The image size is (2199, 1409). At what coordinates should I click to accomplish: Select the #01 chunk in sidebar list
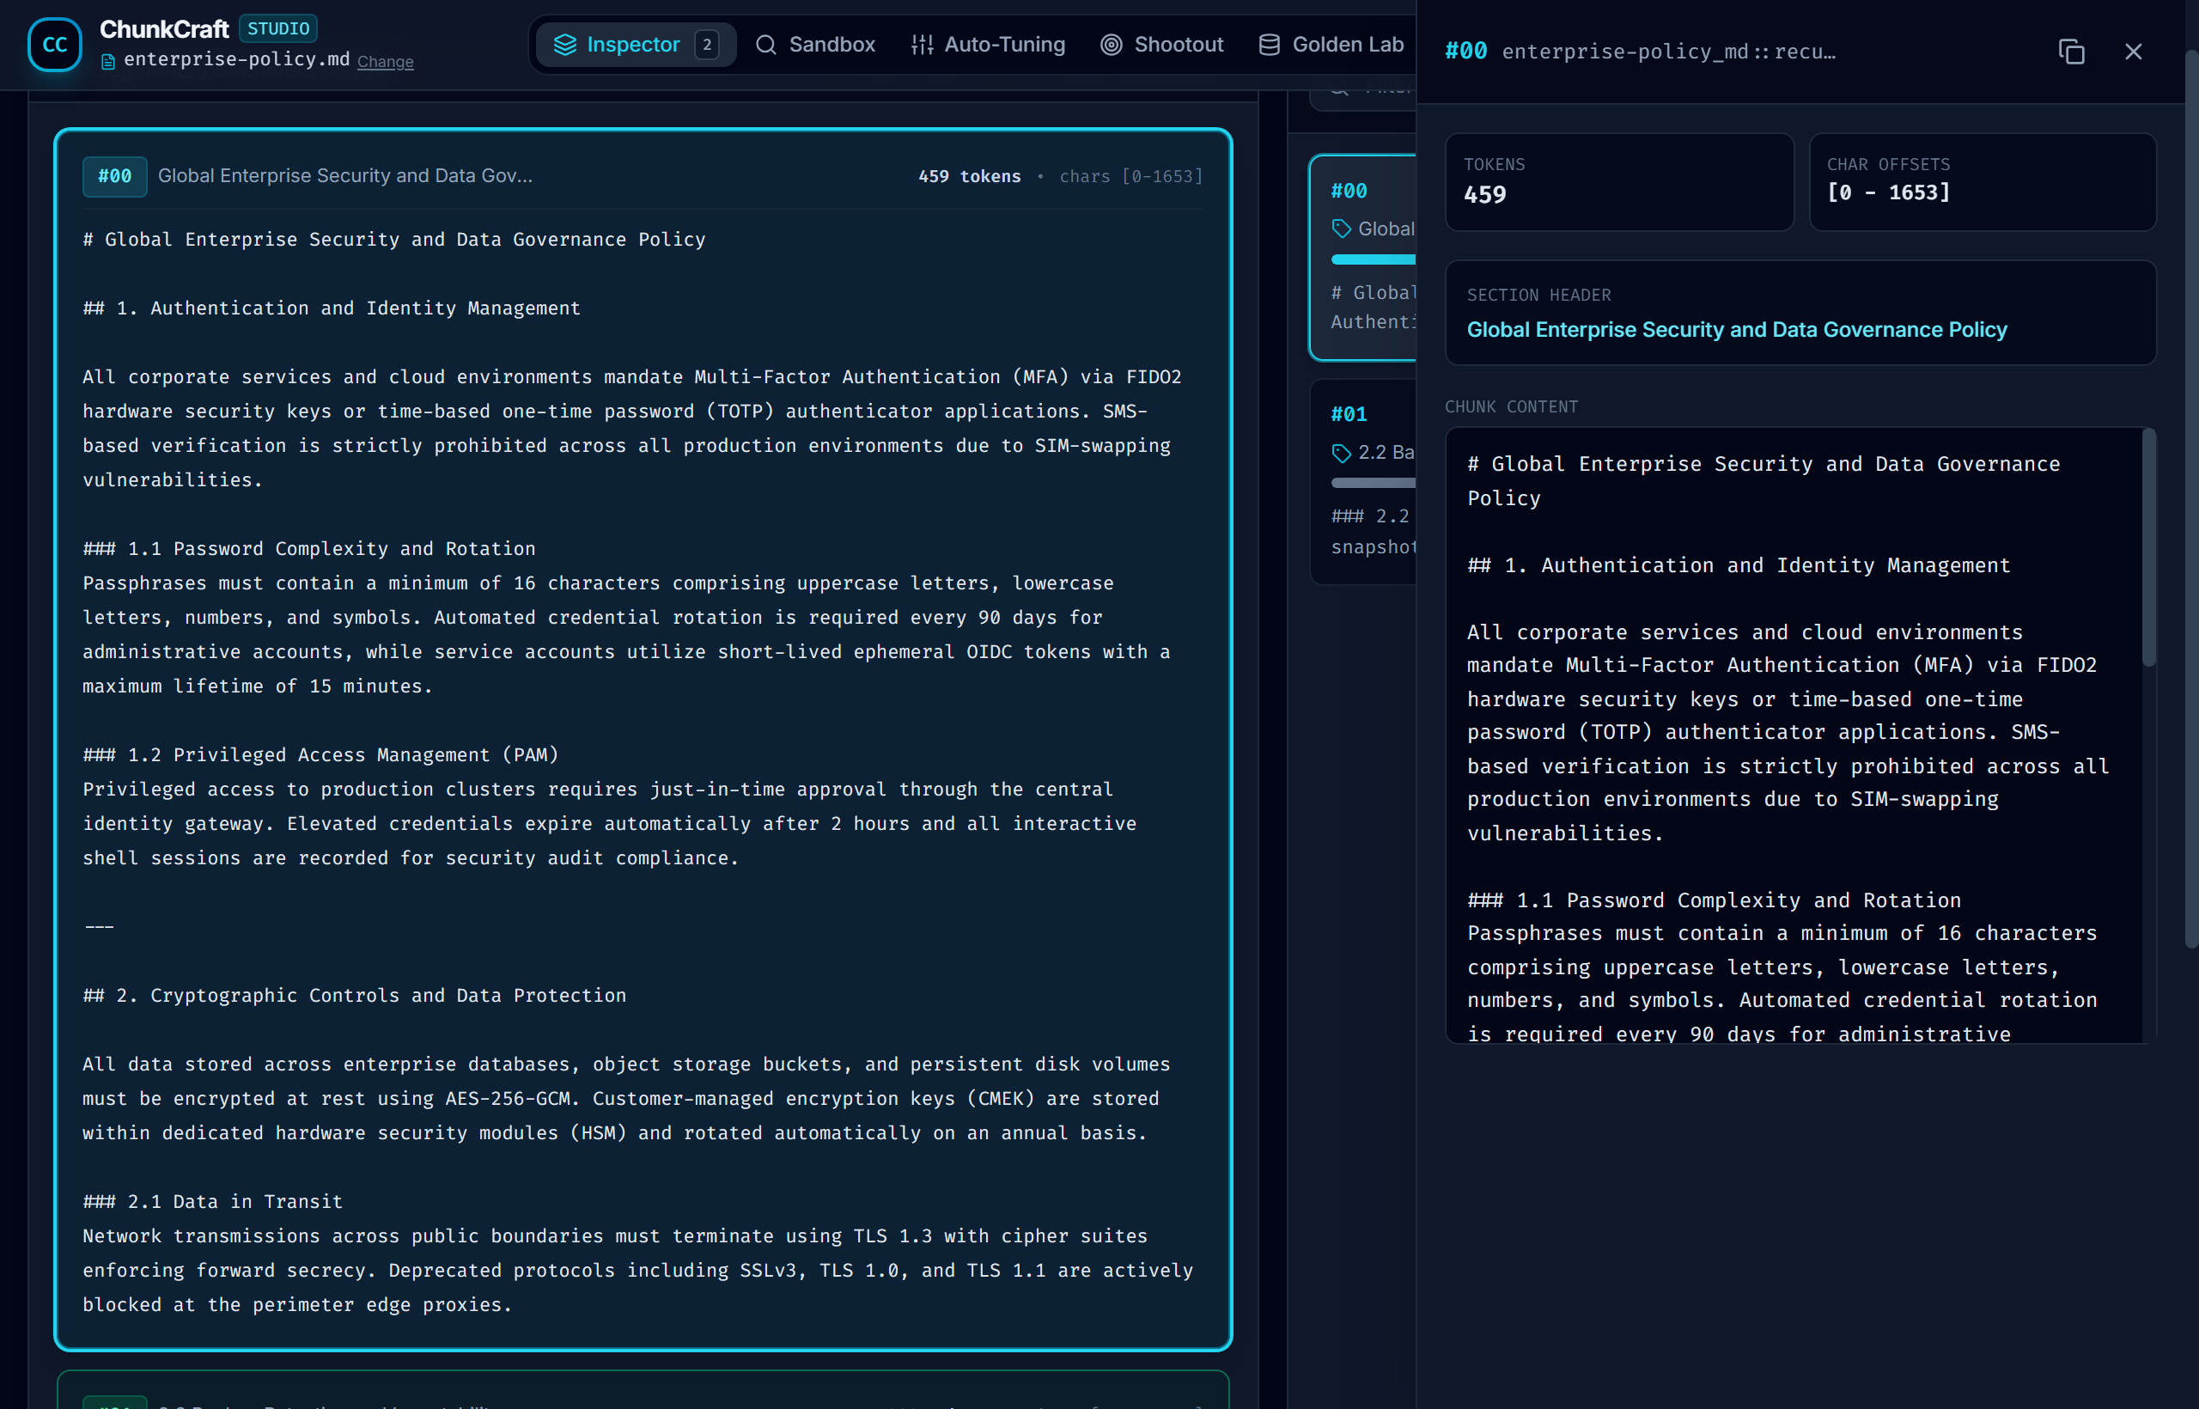coord(1363,482)
